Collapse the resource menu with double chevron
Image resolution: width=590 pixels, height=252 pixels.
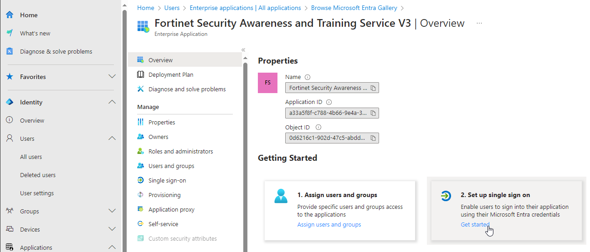tap(243, 50)
